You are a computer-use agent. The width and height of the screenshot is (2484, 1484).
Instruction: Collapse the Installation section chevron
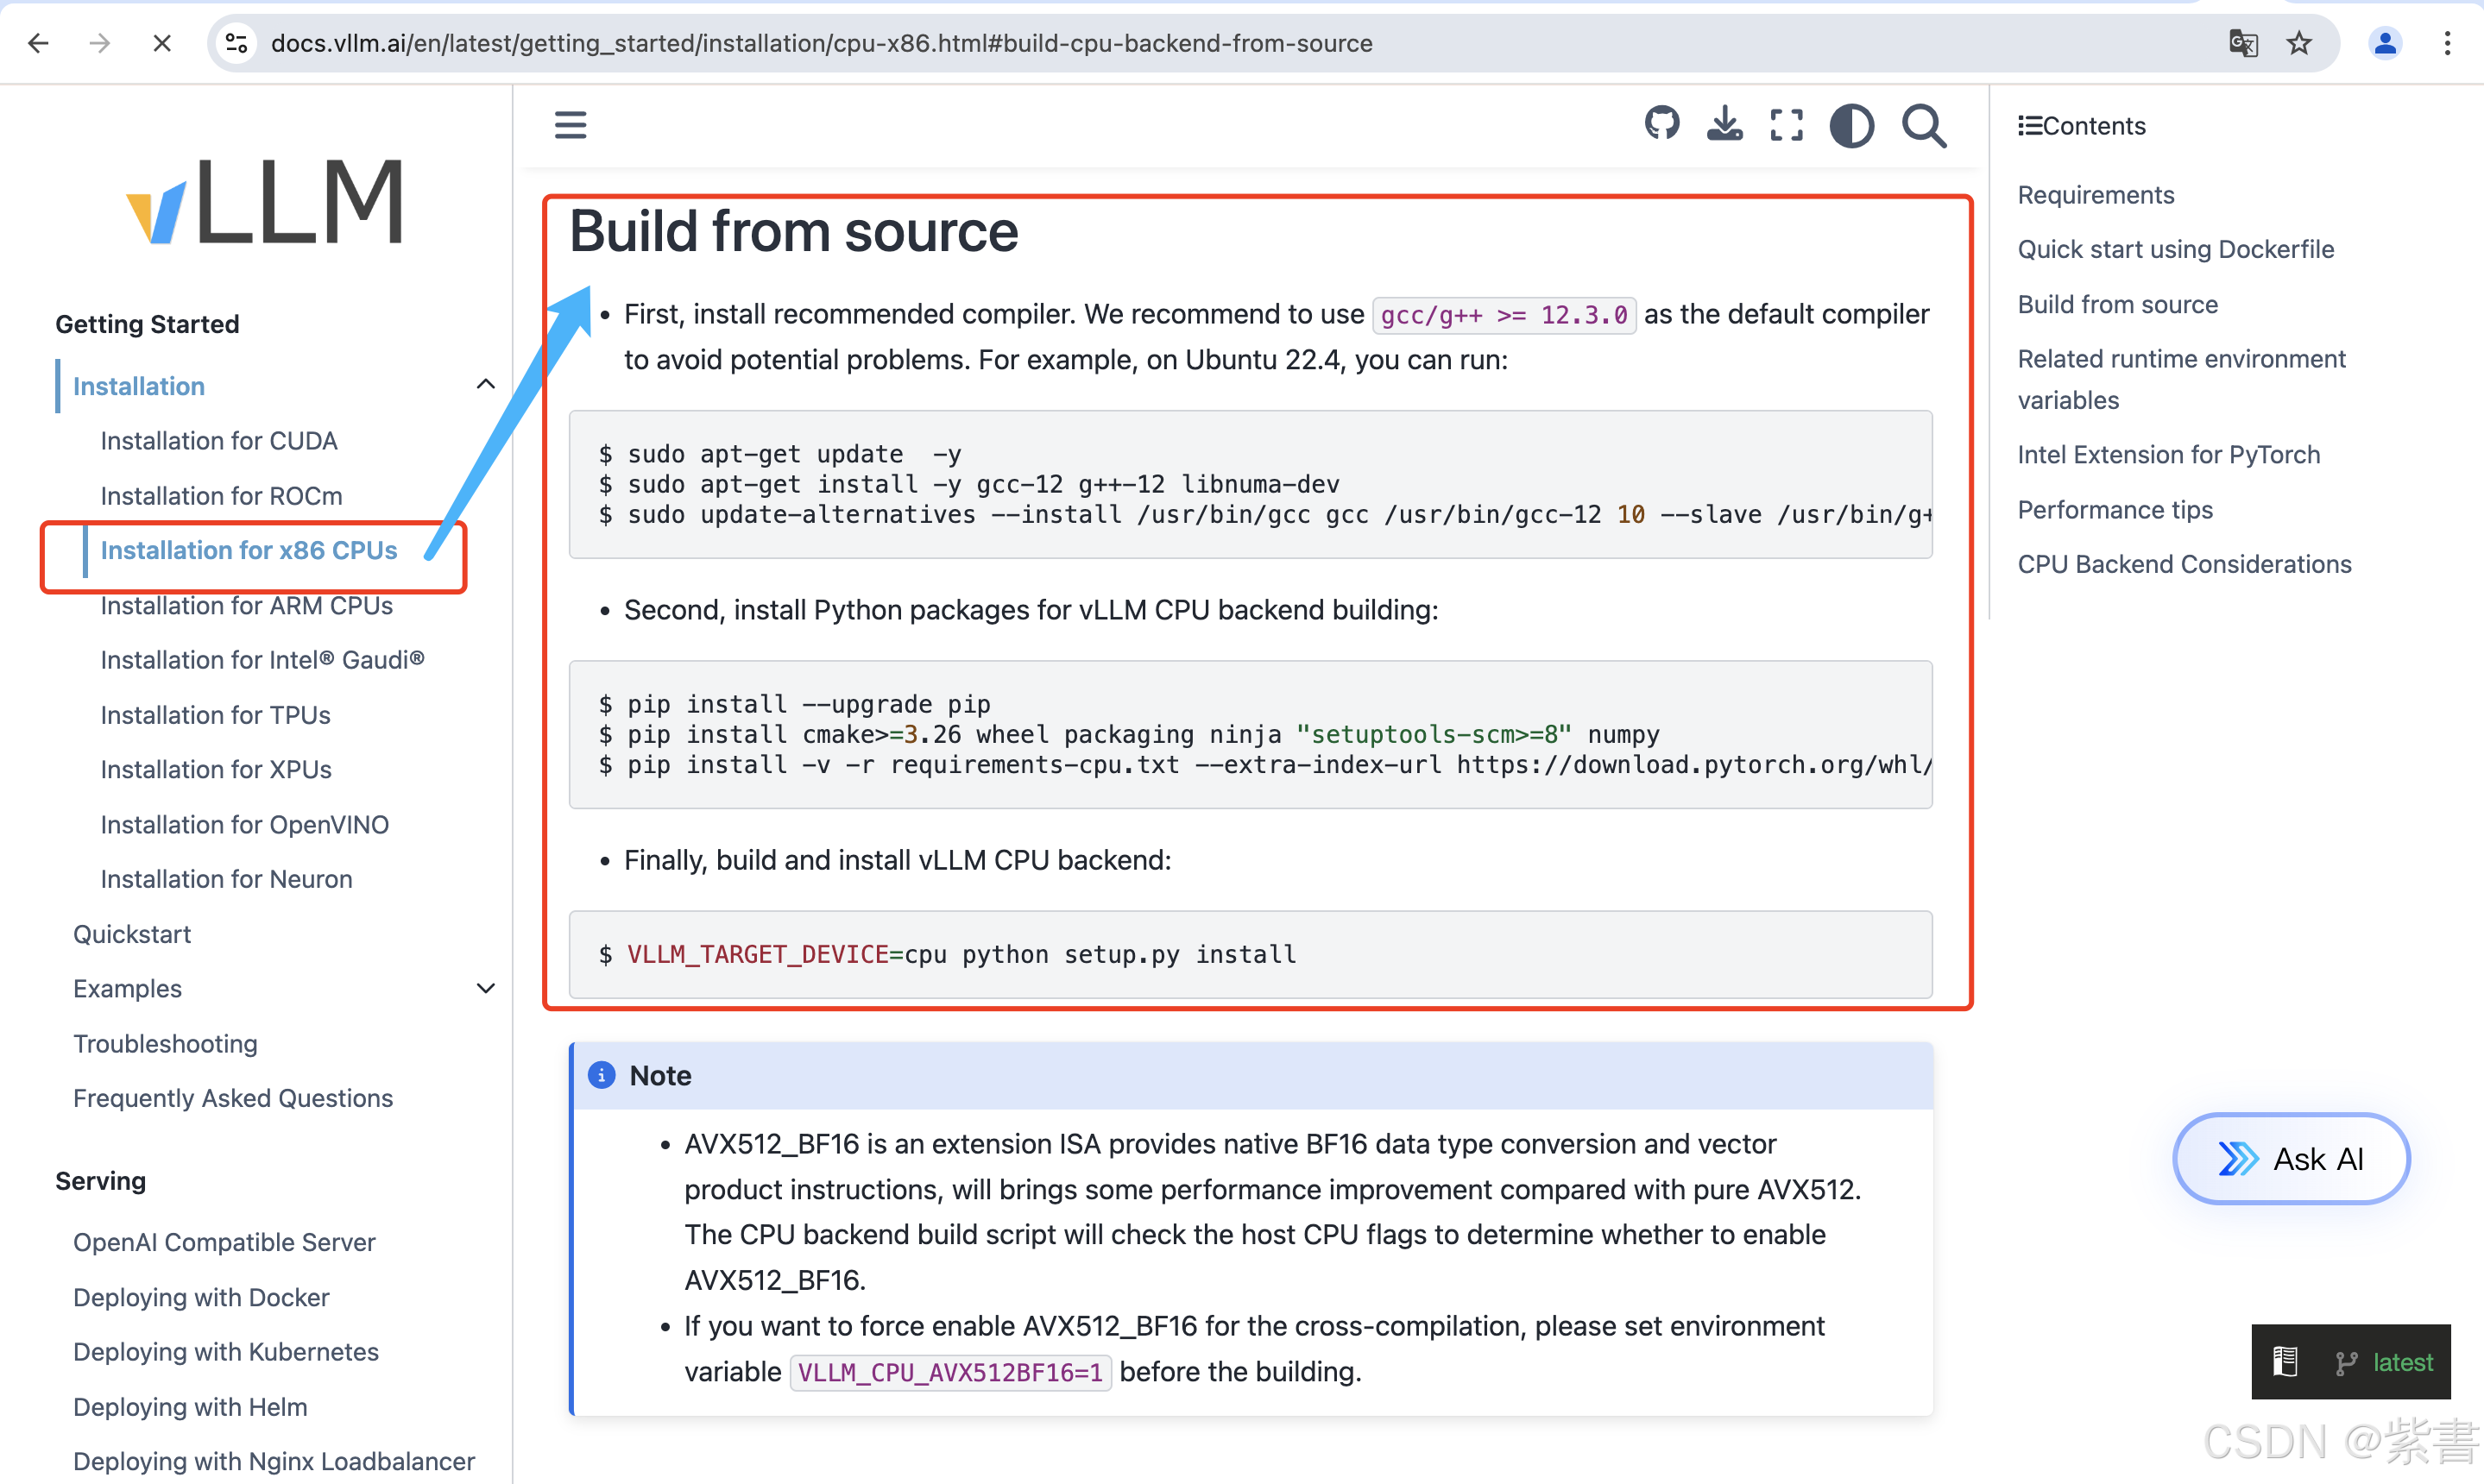(x=486, y=385)
